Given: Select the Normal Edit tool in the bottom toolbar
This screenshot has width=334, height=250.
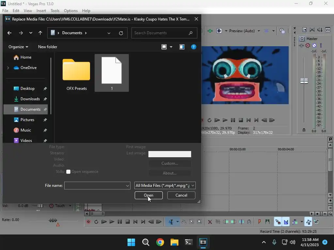Looking at the screenshot, I should pos(171,222).
